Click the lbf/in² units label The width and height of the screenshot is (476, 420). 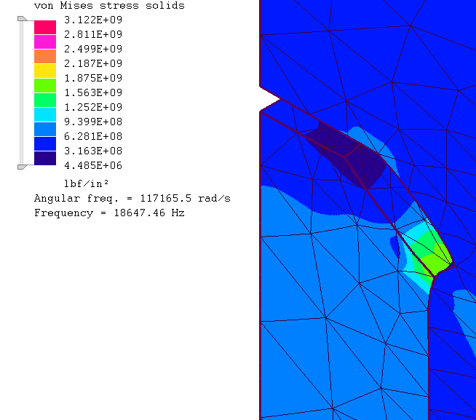pyautogui.click(x=86, y=183)
